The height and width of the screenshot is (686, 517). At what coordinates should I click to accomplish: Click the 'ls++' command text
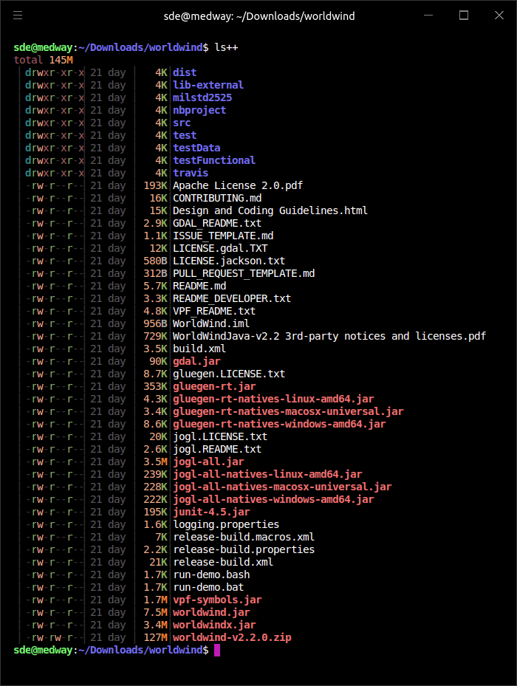(226, 47)
